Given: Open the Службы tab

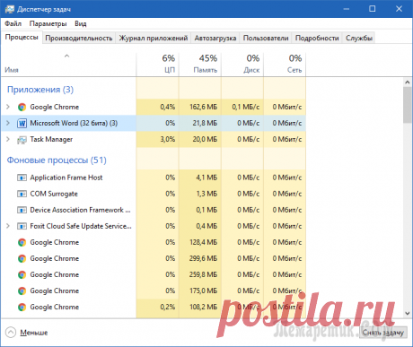Looking at the screenshot, I should click(359, 39).
